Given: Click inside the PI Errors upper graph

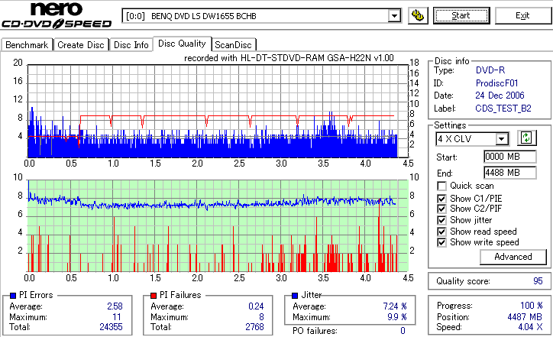Looking at the screenshot, I should pos(218,111).
